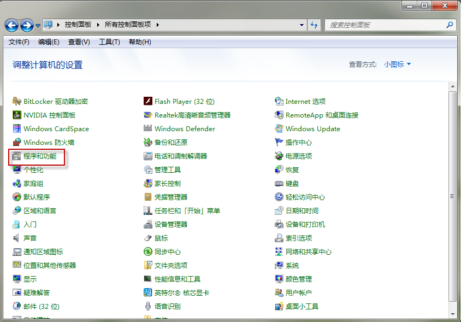Click the vertical scrollbar thumb

pyautogui.click(x=452, y=196)
